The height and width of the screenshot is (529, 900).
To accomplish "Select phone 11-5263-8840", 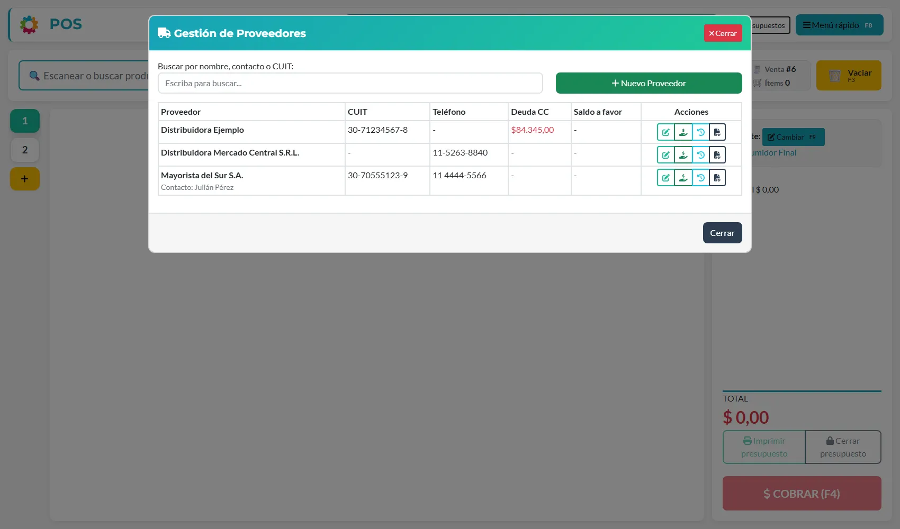I will (x=460, y=152).
